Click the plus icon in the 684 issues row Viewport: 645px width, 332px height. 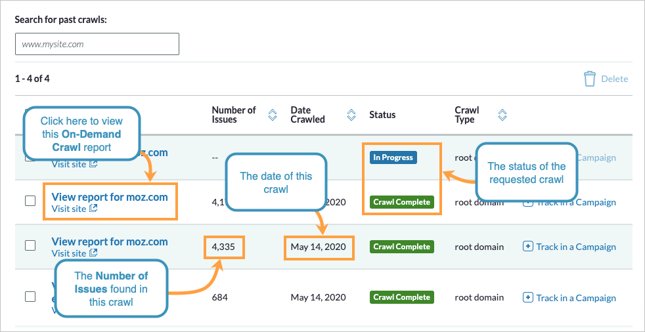(527, 297)
